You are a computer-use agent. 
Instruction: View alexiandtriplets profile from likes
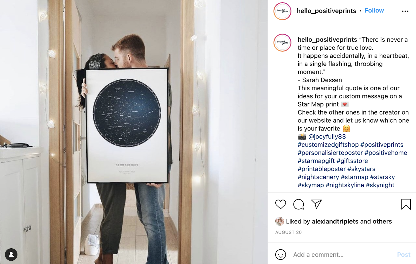[x=335, y=221]
